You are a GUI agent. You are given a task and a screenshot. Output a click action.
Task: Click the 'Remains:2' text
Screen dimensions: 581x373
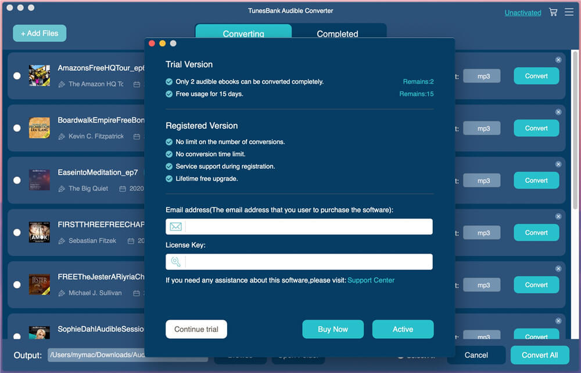(418, 81)
